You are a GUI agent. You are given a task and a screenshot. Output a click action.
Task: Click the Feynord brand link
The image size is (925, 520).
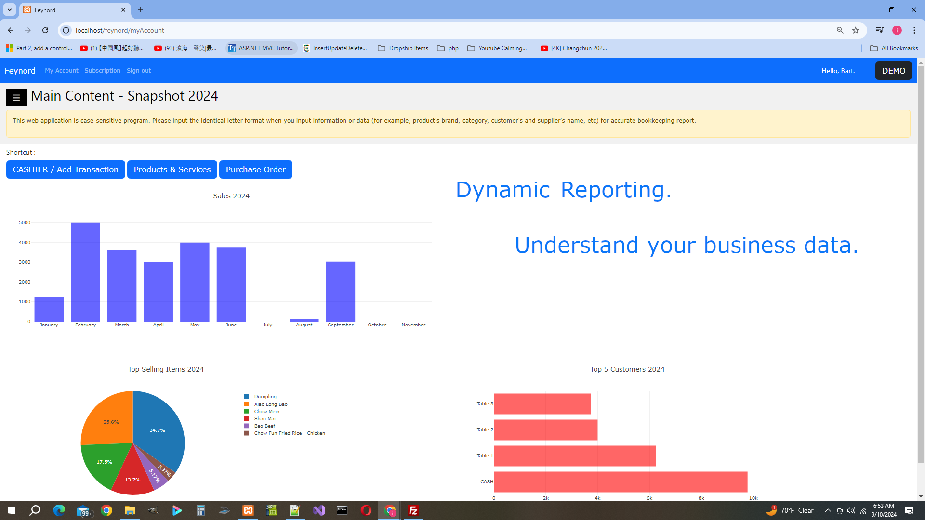[20, 71]
